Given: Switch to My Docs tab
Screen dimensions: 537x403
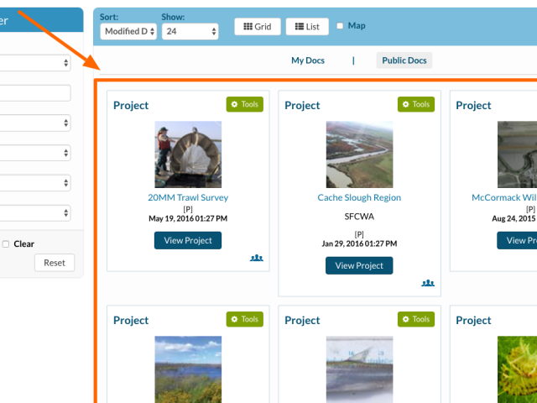Looking at the screenshot, I should 308,60.
